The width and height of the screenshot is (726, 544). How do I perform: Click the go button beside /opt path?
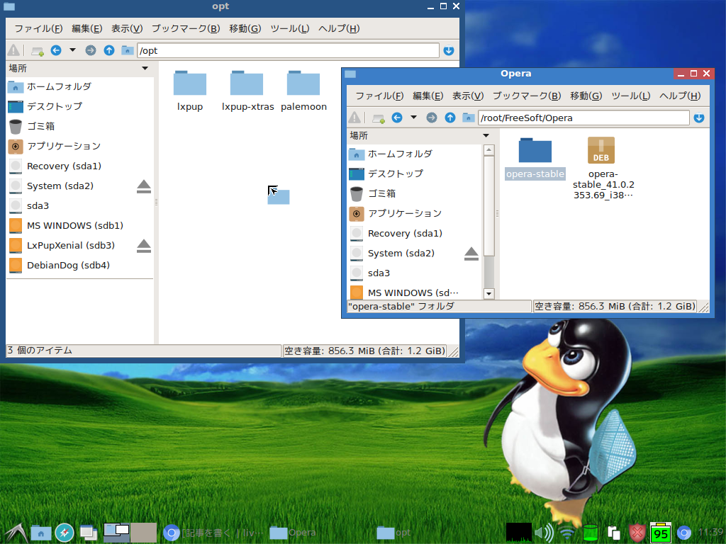coord(449,50)
